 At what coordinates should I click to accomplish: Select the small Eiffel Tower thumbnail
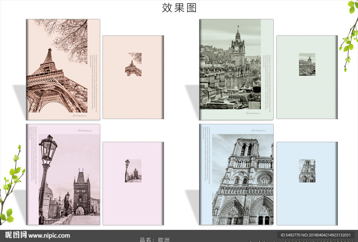[133, 65]
